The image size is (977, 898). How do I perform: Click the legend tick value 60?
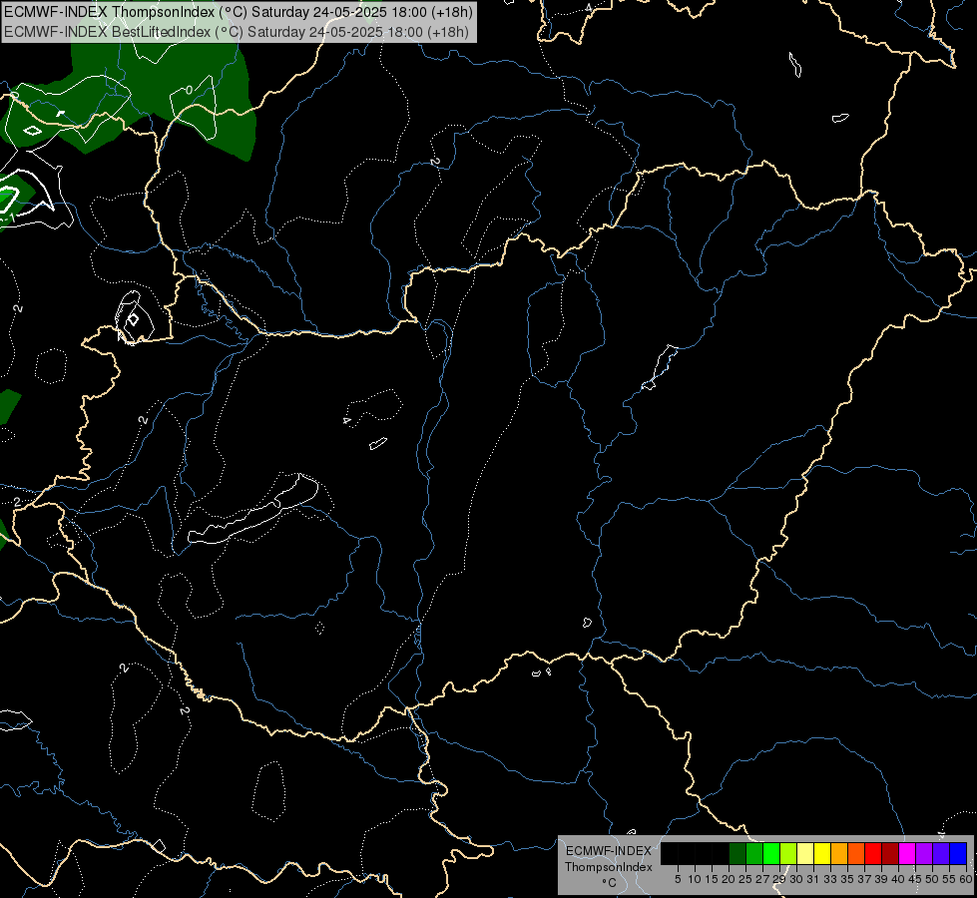click(966, 879)
